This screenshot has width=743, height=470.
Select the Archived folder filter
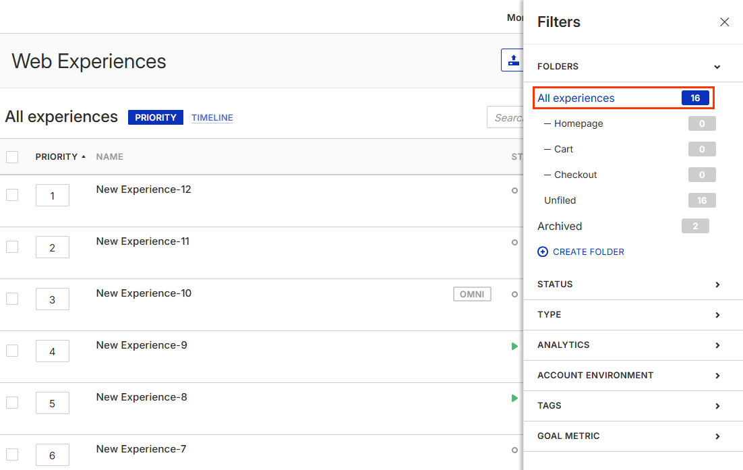click(x=560, y=227)
